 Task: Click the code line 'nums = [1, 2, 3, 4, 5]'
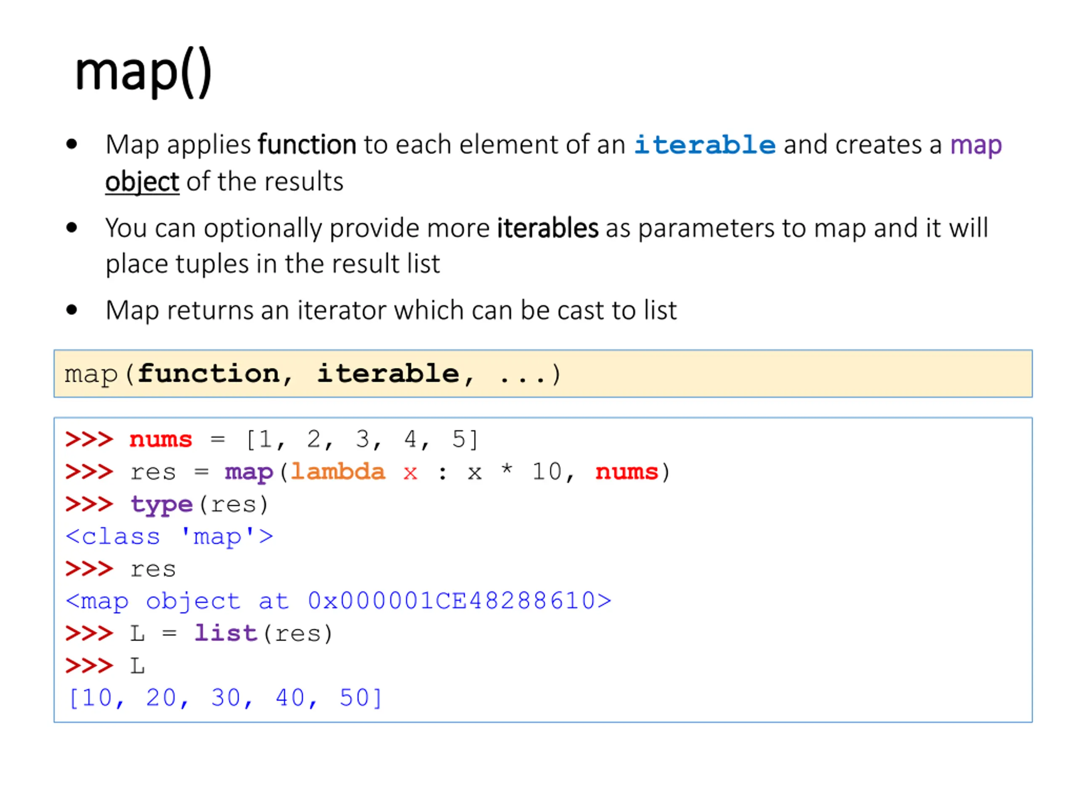point(273,439)
